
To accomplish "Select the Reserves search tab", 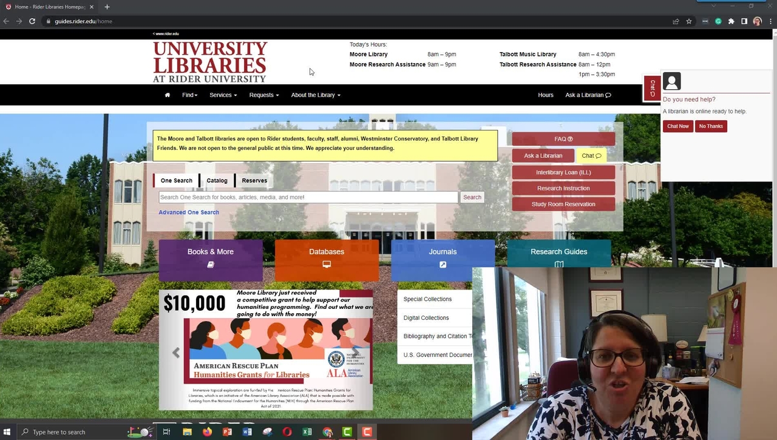I will pyautogui.click(x=254, y=181).
